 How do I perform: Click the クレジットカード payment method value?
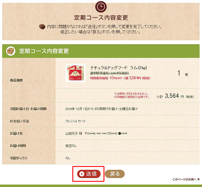point(75,121)
